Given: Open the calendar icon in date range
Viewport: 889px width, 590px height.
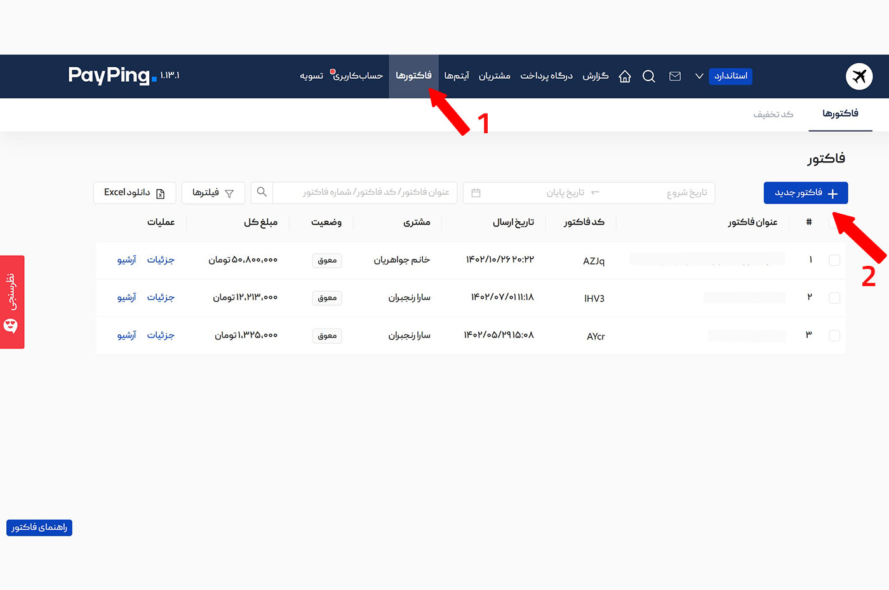Looking at the screenshot, I should click(x=476, y=193).
